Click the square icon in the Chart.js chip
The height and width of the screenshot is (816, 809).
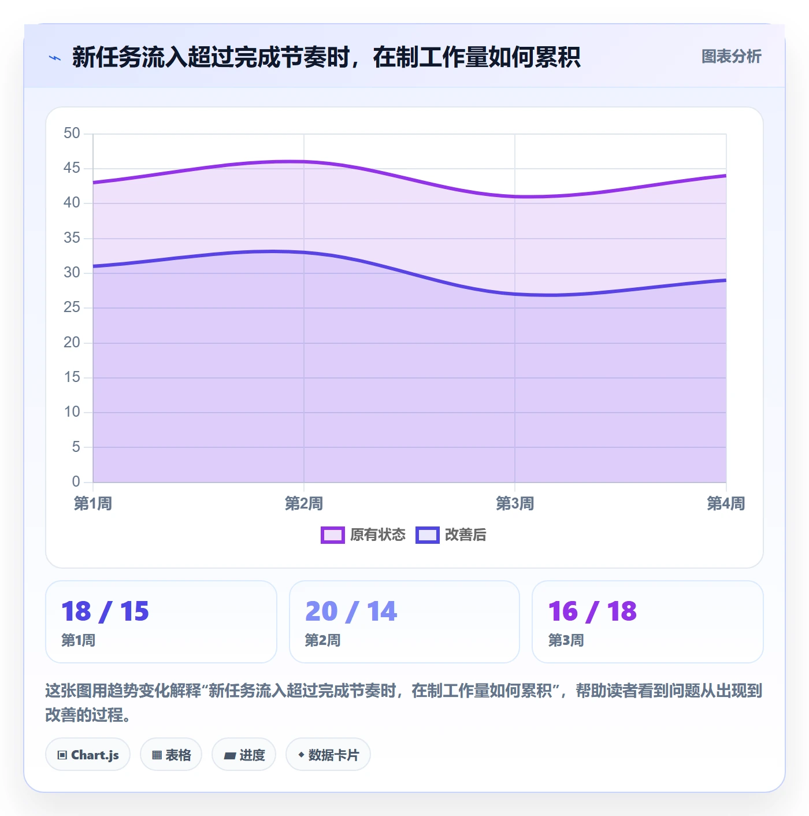(x=62, y=755)
